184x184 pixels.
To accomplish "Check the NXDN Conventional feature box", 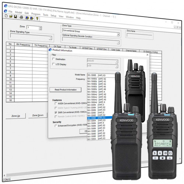I will point(56,103).
